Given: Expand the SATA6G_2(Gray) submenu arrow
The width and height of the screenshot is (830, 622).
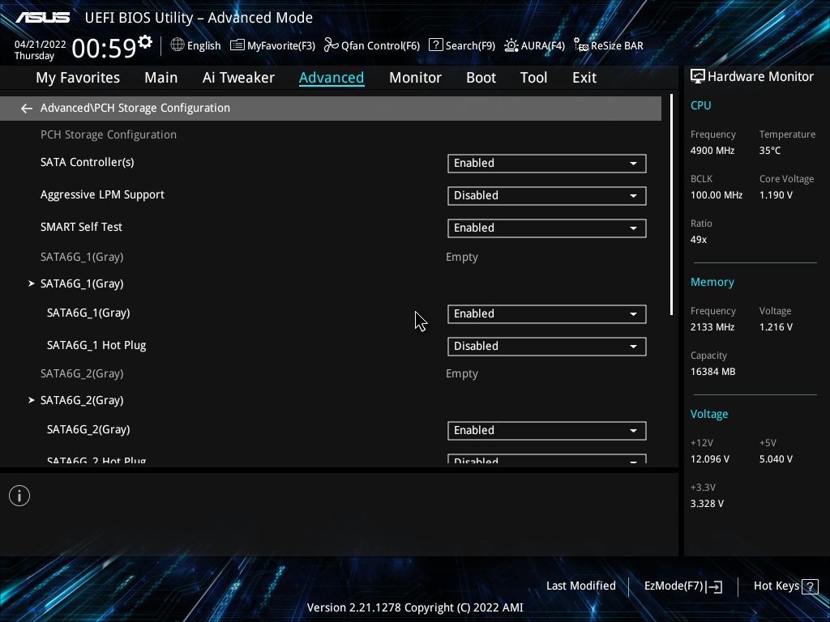Looking at the screenshot, I should (32, 400).
